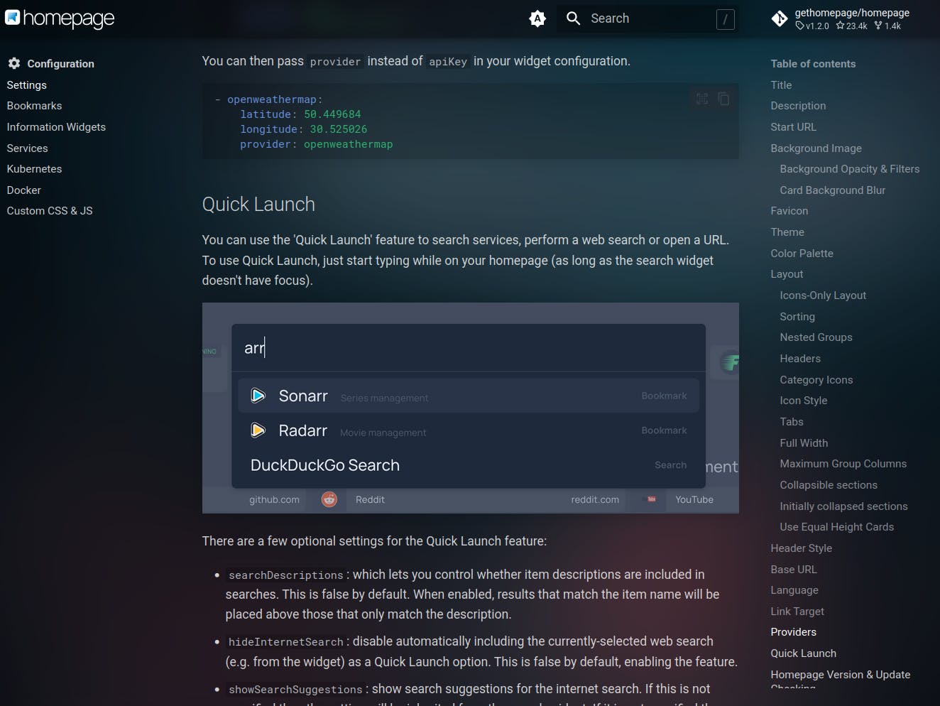Image resolution: width=940 pixels, height=706 pixels.
Task: Jump to Sorting section
Action: tap(797, 317)
